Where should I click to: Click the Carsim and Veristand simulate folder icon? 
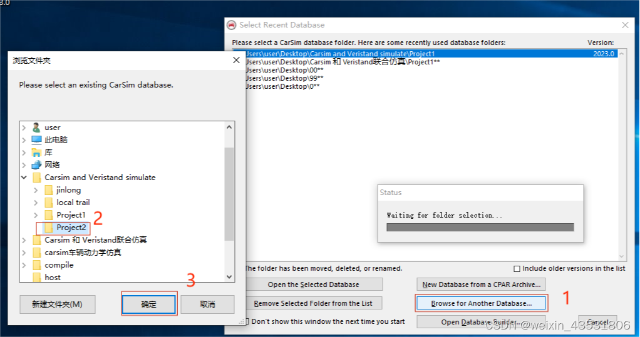37,178
